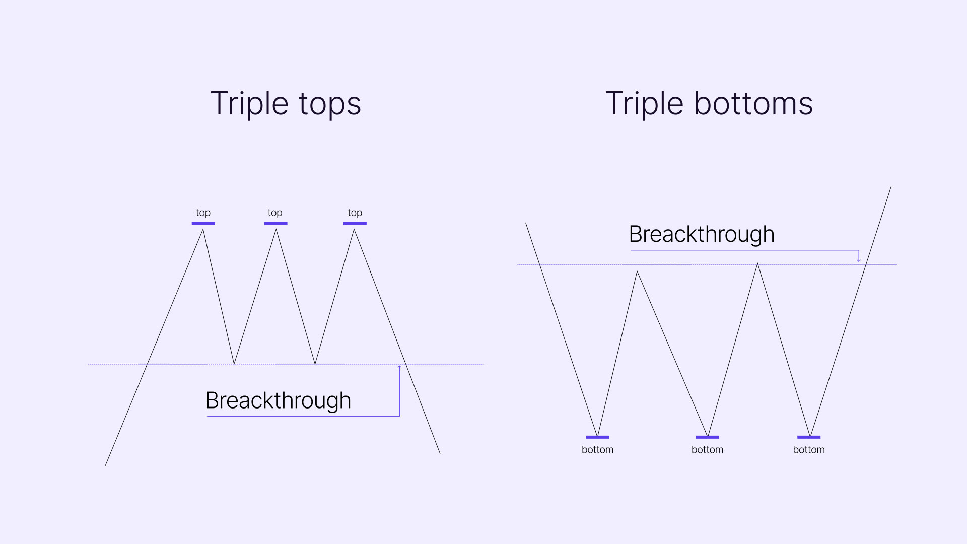Select the leftmost "top" label
The height and width of the screenshot is (544, 967).
click(x=203, y=213)
